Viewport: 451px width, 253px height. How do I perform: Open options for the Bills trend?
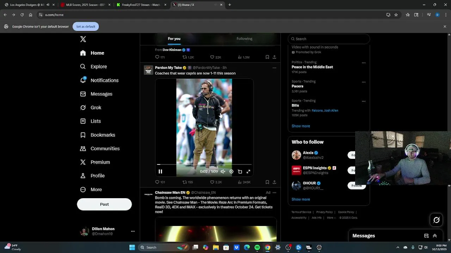[x=364, y=102]
